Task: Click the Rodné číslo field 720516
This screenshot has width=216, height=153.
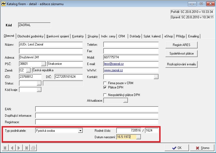Action: [x=129, y=130]
